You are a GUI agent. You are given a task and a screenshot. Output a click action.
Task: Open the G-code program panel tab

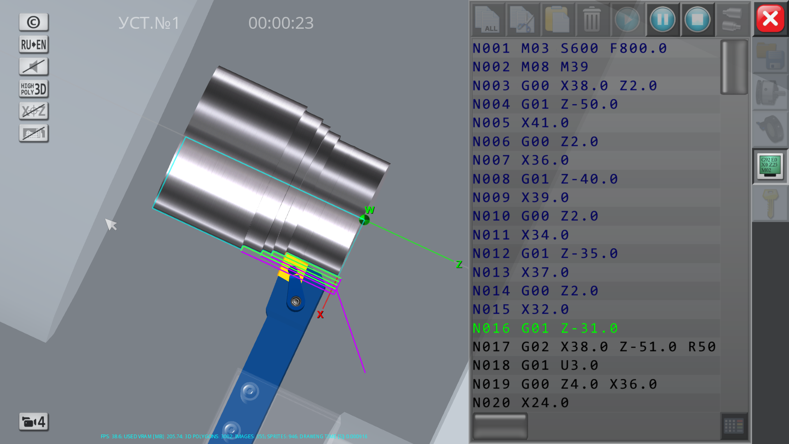[x=770, y=166]
